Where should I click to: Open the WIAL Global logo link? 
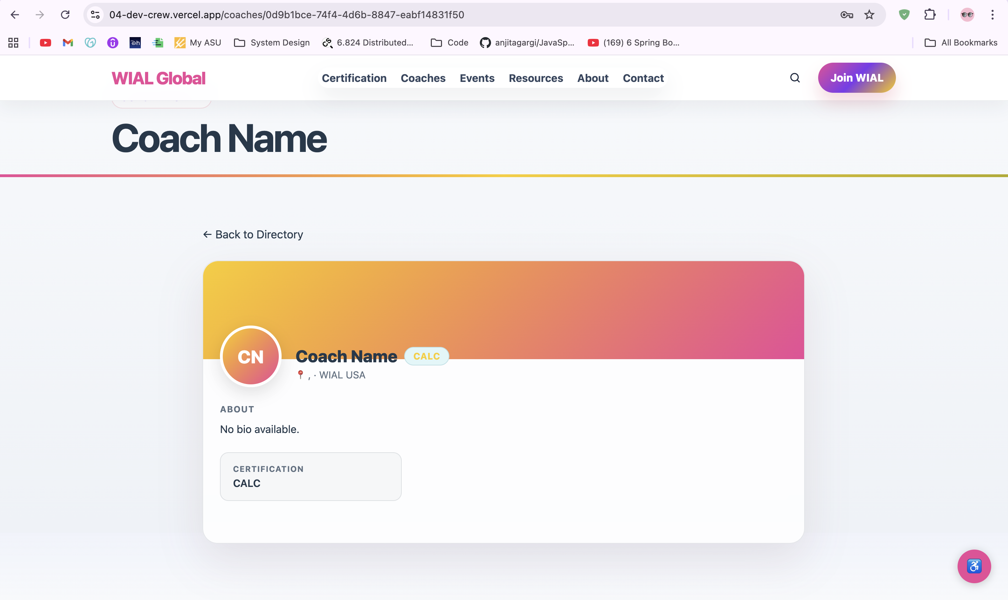159,78
